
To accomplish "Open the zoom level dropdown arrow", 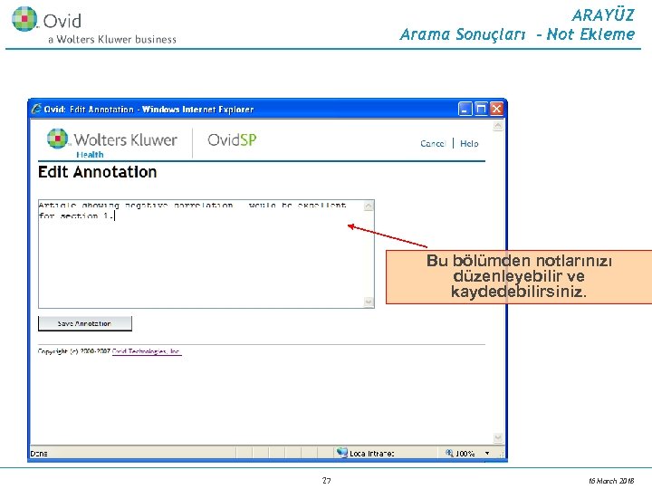I will [x=487, y=454].
